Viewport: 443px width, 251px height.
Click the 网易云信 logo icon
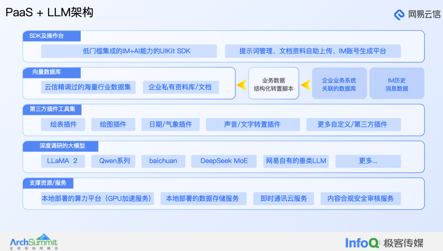399,14
